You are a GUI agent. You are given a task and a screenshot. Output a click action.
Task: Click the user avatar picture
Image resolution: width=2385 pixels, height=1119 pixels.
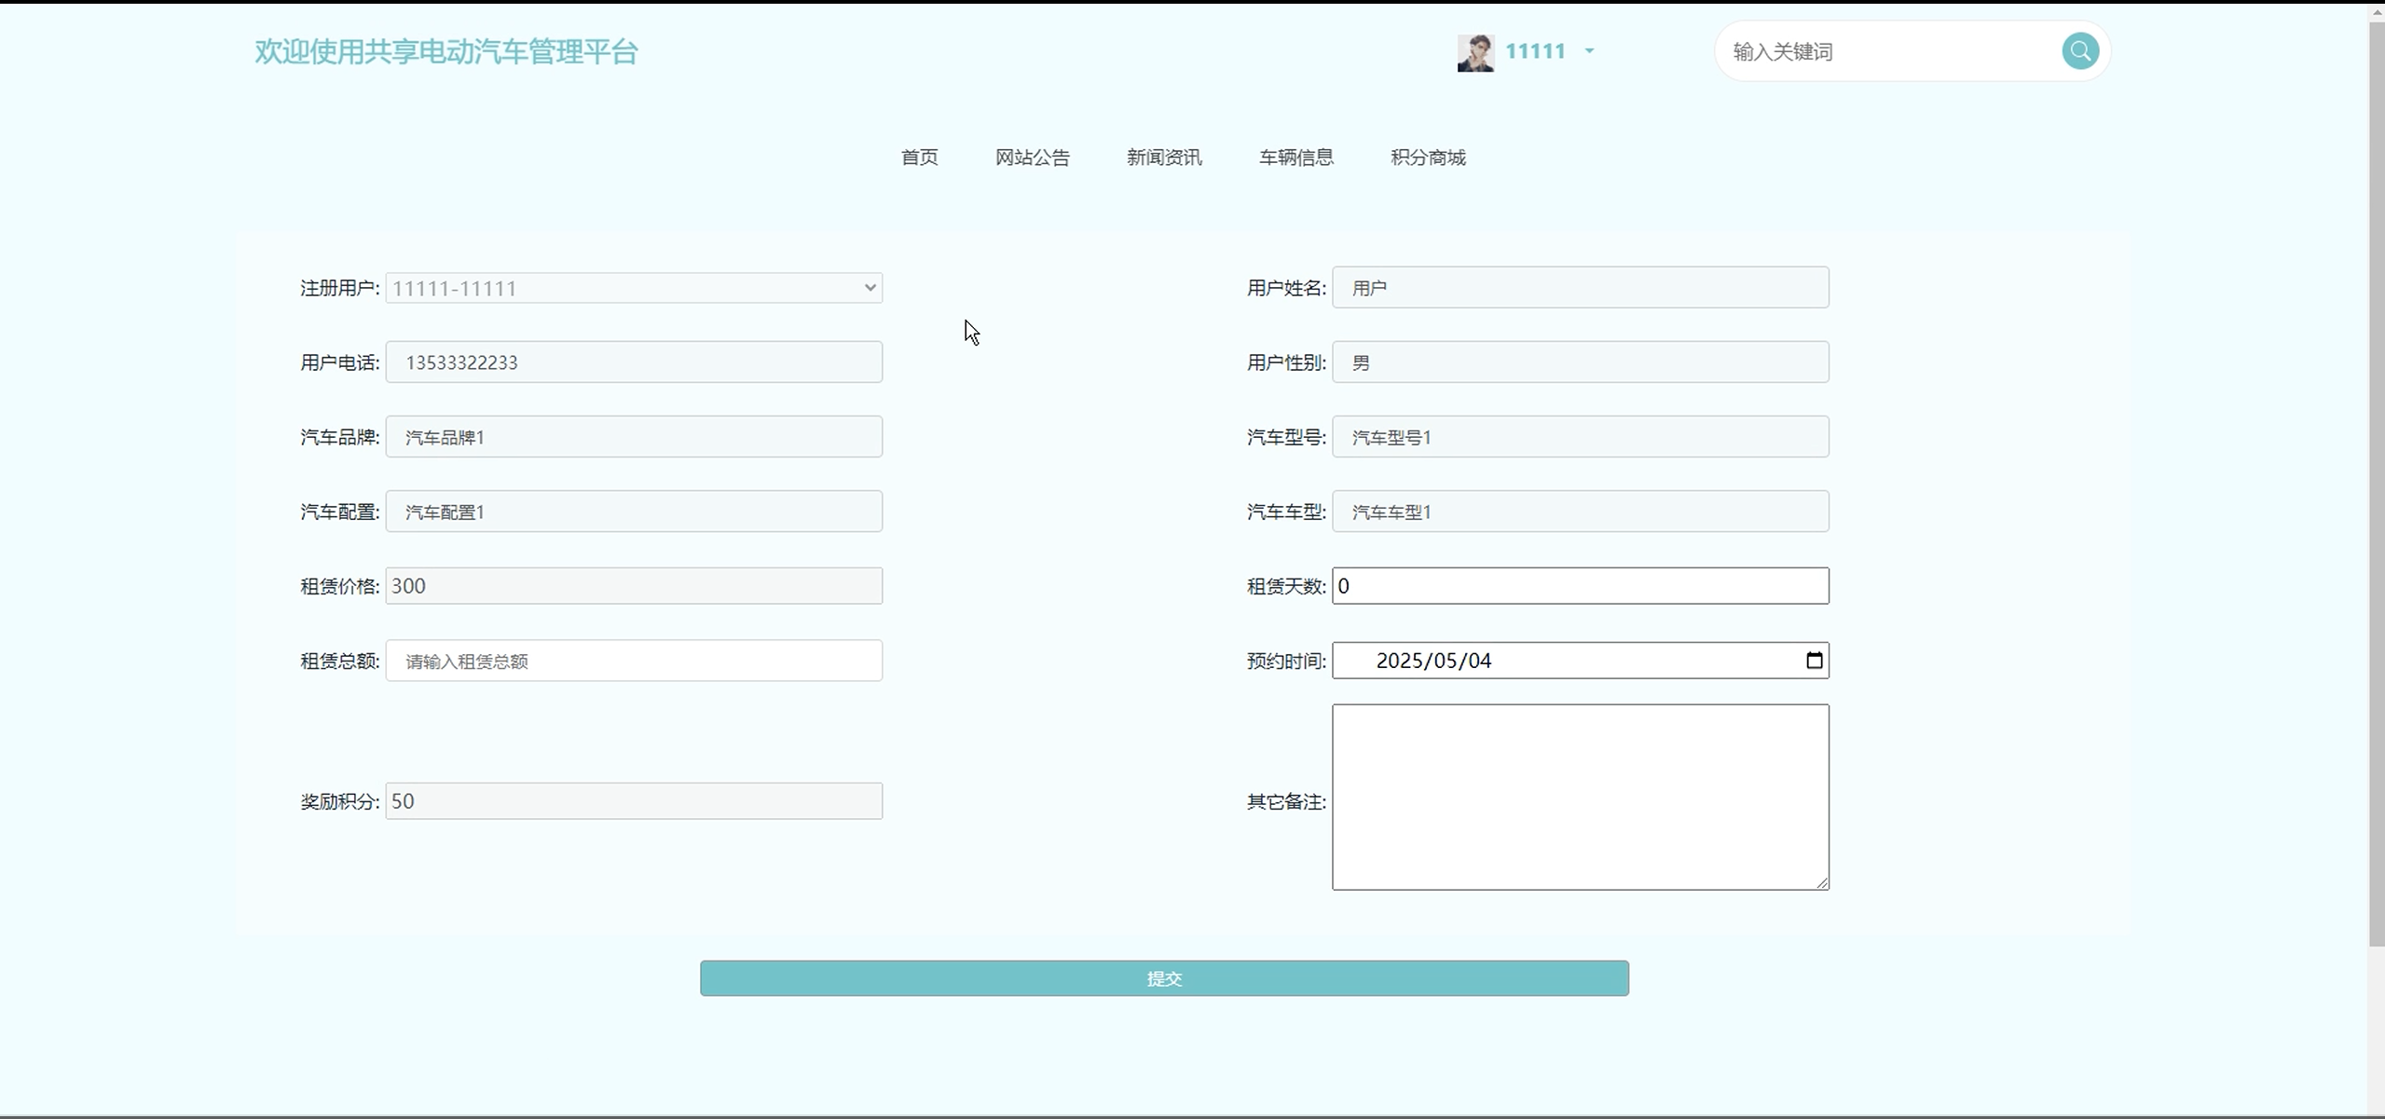(1475, 53)
